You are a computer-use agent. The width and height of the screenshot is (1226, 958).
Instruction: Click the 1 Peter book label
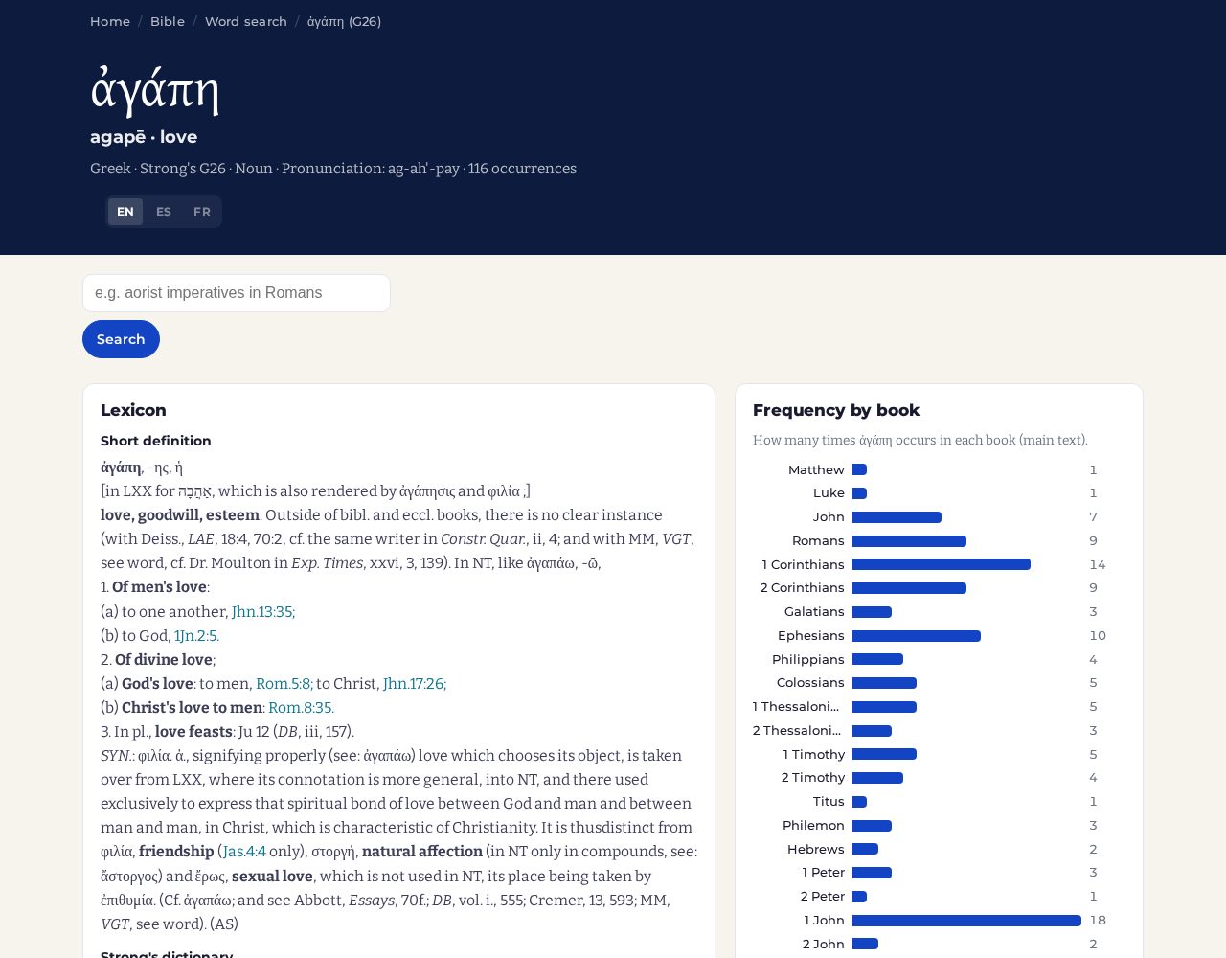824,872
